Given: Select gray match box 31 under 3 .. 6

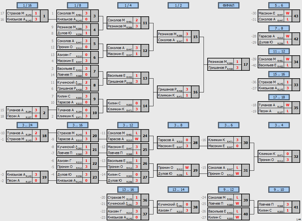Looking at the screenshot, I should click(246, 170).
